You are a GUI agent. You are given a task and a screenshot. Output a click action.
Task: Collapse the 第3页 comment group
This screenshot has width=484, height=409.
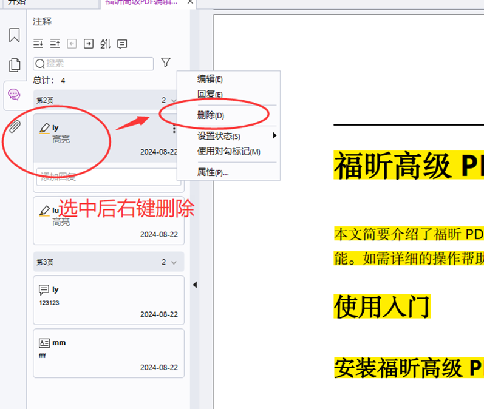[x=174, y=263]
